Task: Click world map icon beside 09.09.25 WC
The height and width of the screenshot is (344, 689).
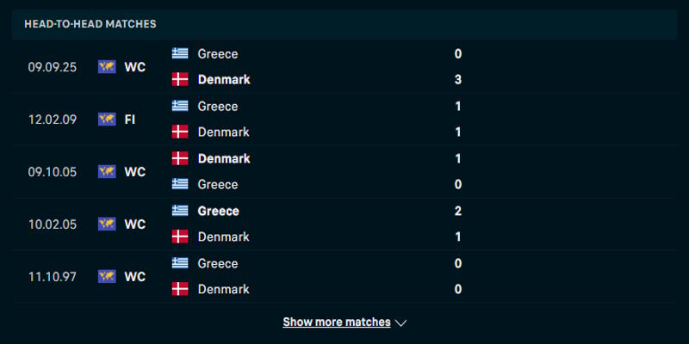Action: (107, 66)
